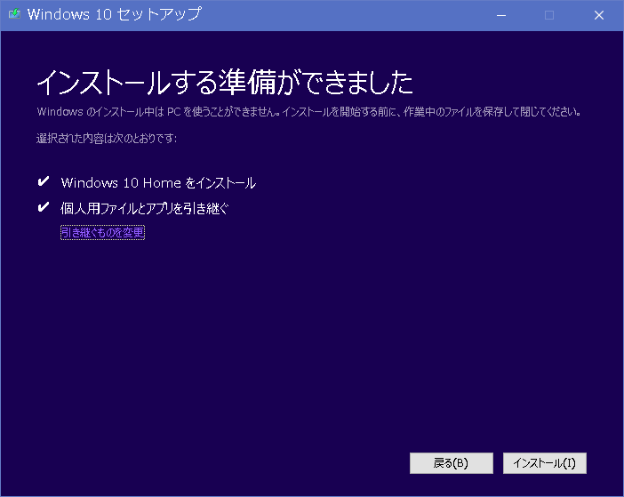The height and width of the screenshot is (497, 624).
Task: Click the Windows 10 setup title bar icon
Action: 15,14
